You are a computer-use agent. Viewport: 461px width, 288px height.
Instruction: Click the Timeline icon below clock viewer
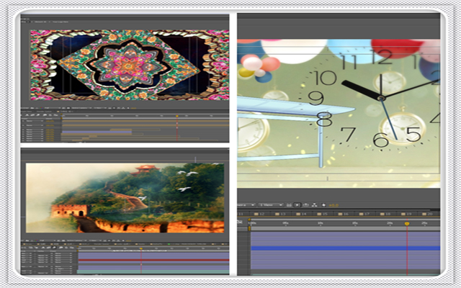click(x=305, y=205)
